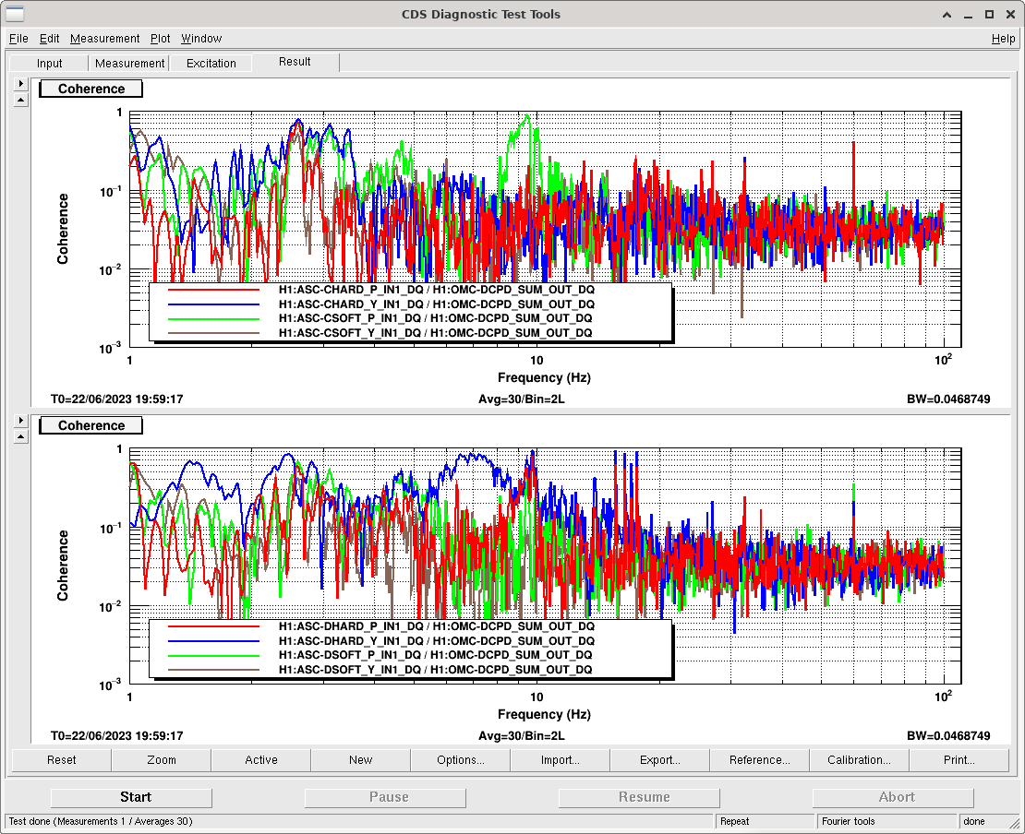
Task: Switch to the Excitation tab
Action: (x=211, y=64)
